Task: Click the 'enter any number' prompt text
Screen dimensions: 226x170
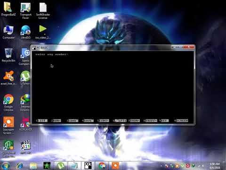Action: 52,54
